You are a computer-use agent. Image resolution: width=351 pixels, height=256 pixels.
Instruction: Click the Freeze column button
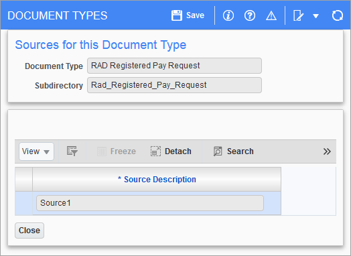click(117, 151)
